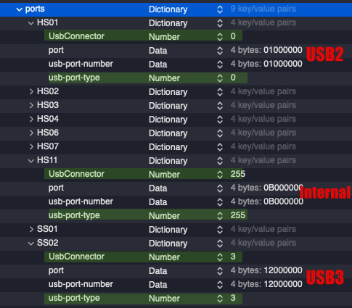
Task: Select the HS01 usb-port-type key
Action: 74,78
